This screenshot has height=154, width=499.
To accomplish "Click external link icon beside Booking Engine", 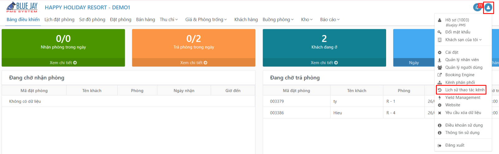I will [x=439, y=75].
